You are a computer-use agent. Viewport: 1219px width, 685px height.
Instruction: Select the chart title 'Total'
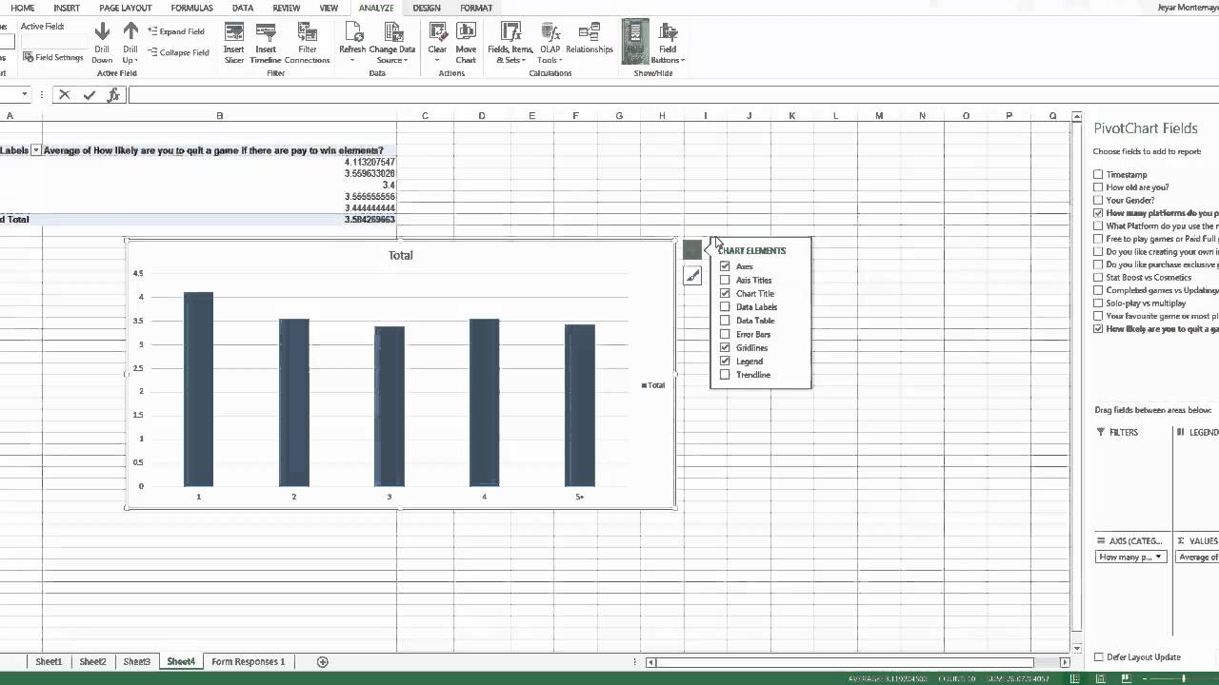(400, 255)
